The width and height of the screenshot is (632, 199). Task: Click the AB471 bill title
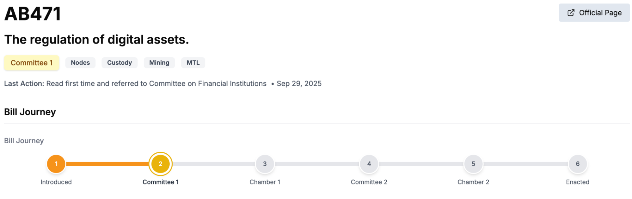tap(33, 14)
